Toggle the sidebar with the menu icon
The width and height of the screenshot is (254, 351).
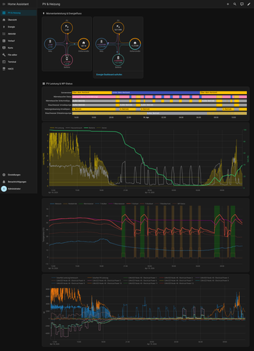[4, 4]
